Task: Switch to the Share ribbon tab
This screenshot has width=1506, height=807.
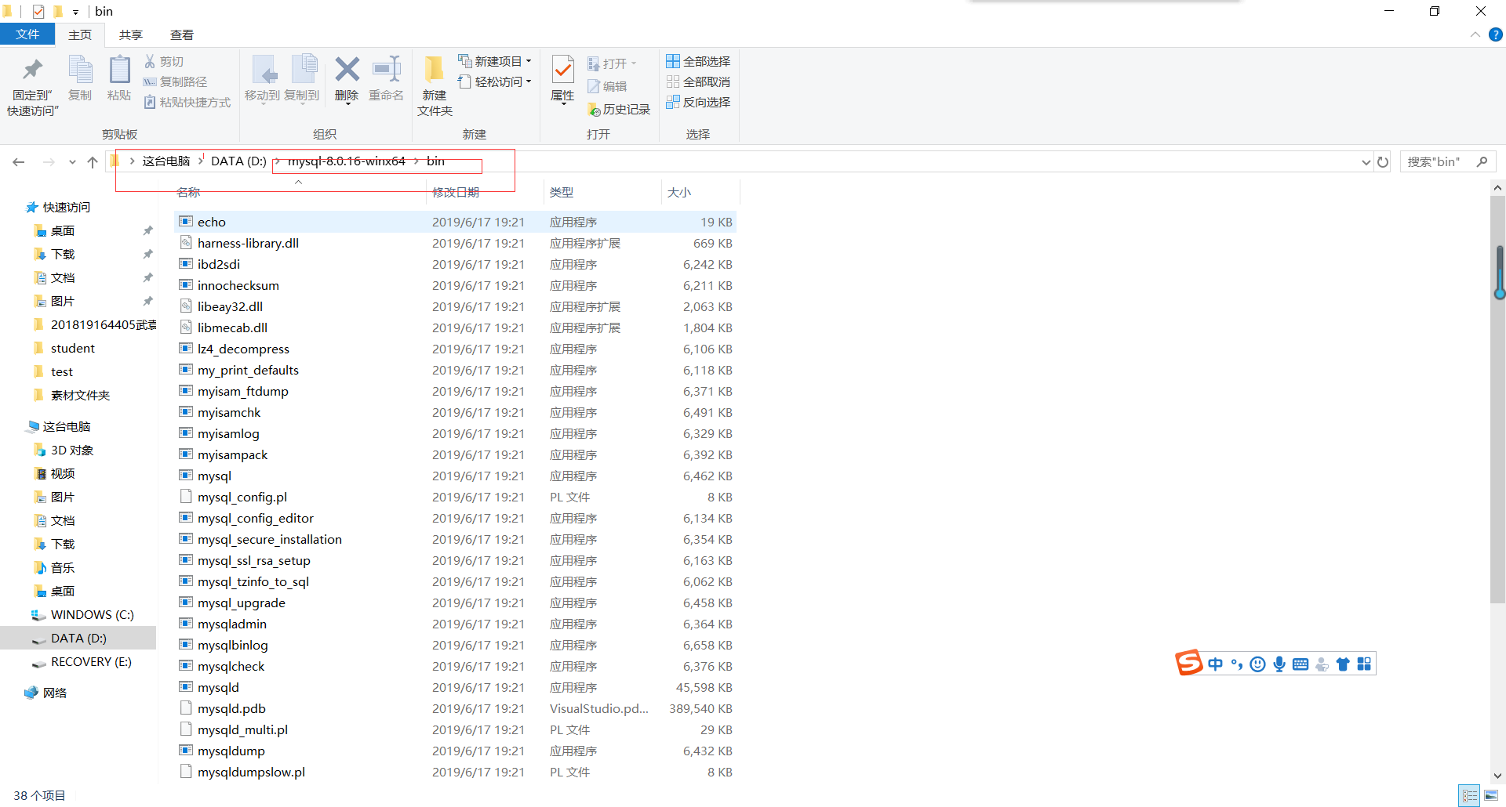Action: click(x=131, y=34)
